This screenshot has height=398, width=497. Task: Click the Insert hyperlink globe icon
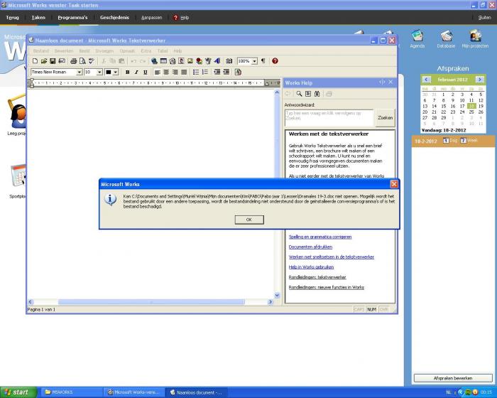coord(154,61)
